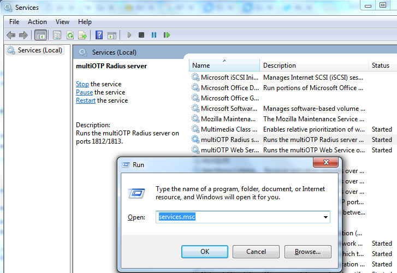Click 'Manages Internet SCSI (iSCSI) ses...' description

pyautogui.click(x=313, y=77)
